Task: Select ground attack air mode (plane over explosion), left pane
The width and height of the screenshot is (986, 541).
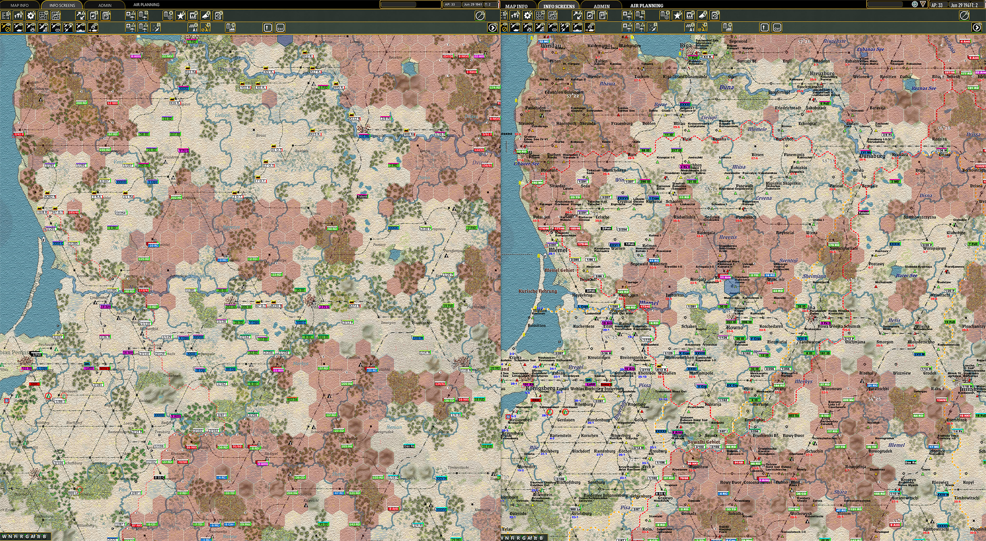Action: click(30, 28)
